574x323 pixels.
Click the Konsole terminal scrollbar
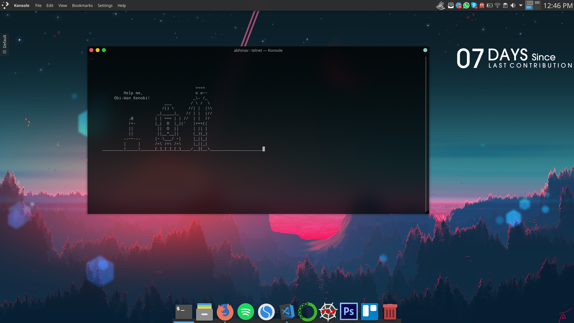tap(426, 133)
